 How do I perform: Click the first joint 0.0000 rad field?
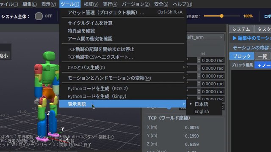pos(213,60)
